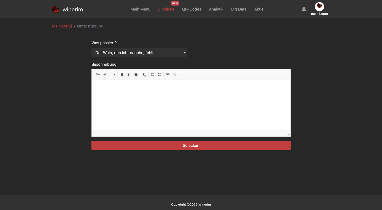Apply strikethrough formatting
Image resolution: width=382 pixels, height=210 pixels.
[x=136, y=74]
